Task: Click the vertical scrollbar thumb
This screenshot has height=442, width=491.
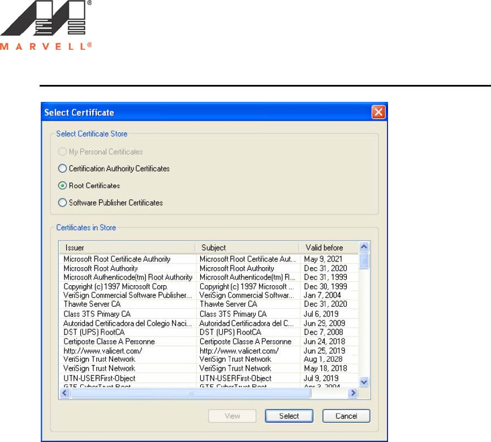Action: click(x=364, y=261)
